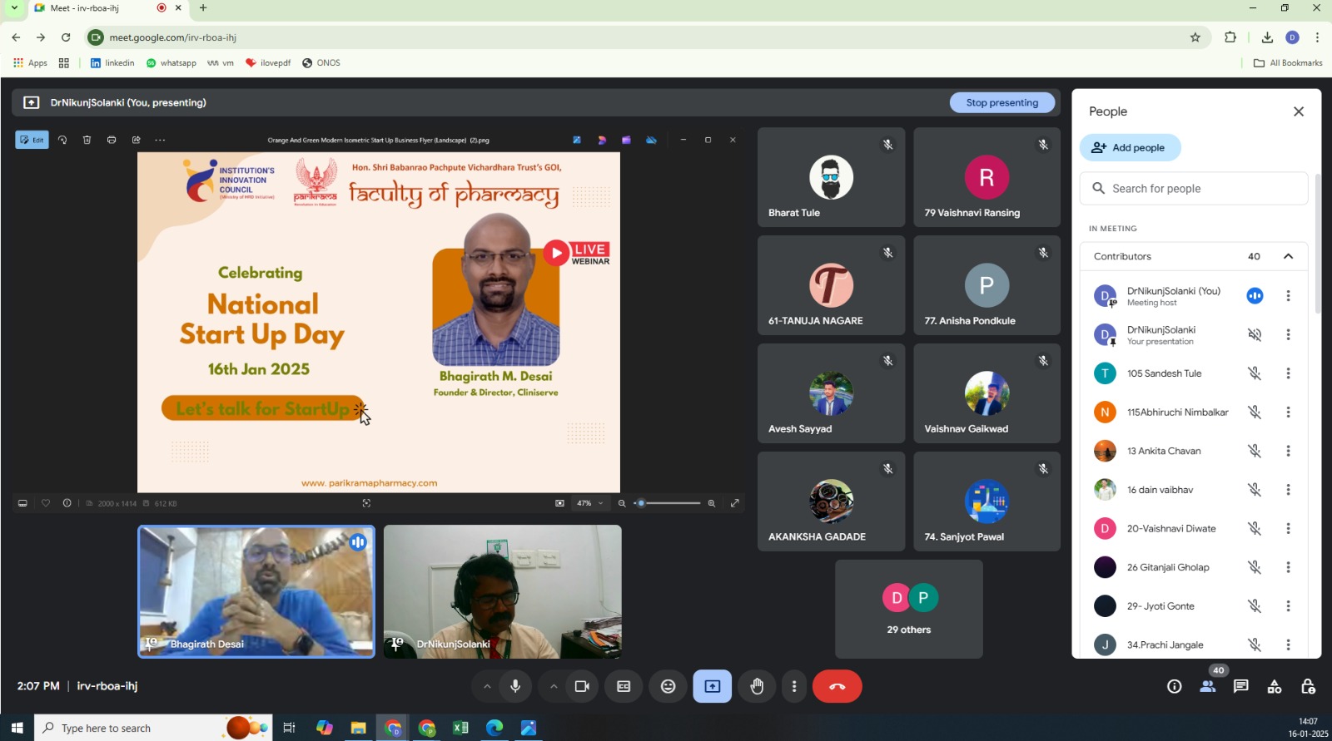This screenshot has height=741, width=1332.
Task: Leave the call with red hang-up button
Action: [x=837, y=686]
